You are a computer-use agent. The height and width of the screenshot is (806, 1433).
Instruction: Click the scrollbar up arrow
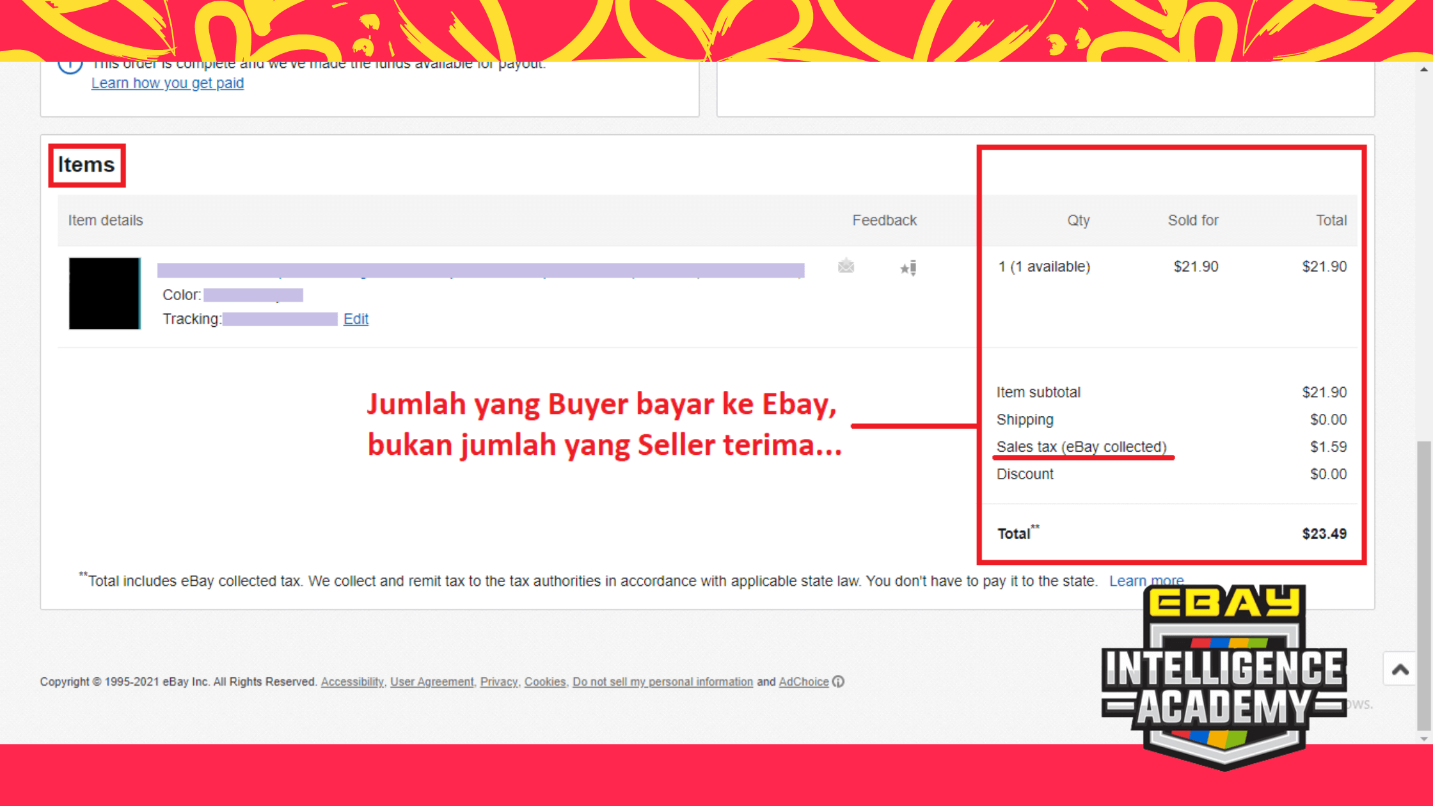point(1423,70)
